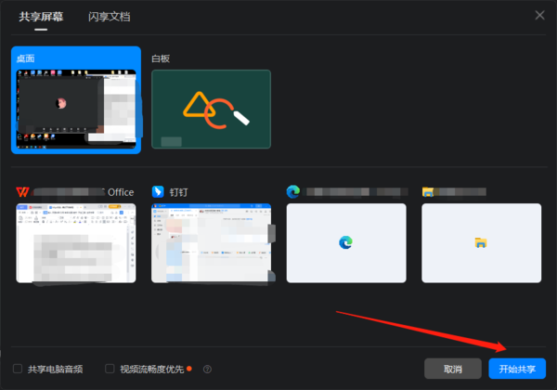Select the 桌面 screen thumbnail
The height and width of the screenshot is (390, 557).
[x=76, y=109]
